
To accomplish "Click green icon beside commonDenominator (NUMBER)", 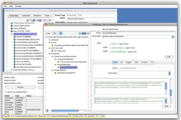I will tap(15, 45).
